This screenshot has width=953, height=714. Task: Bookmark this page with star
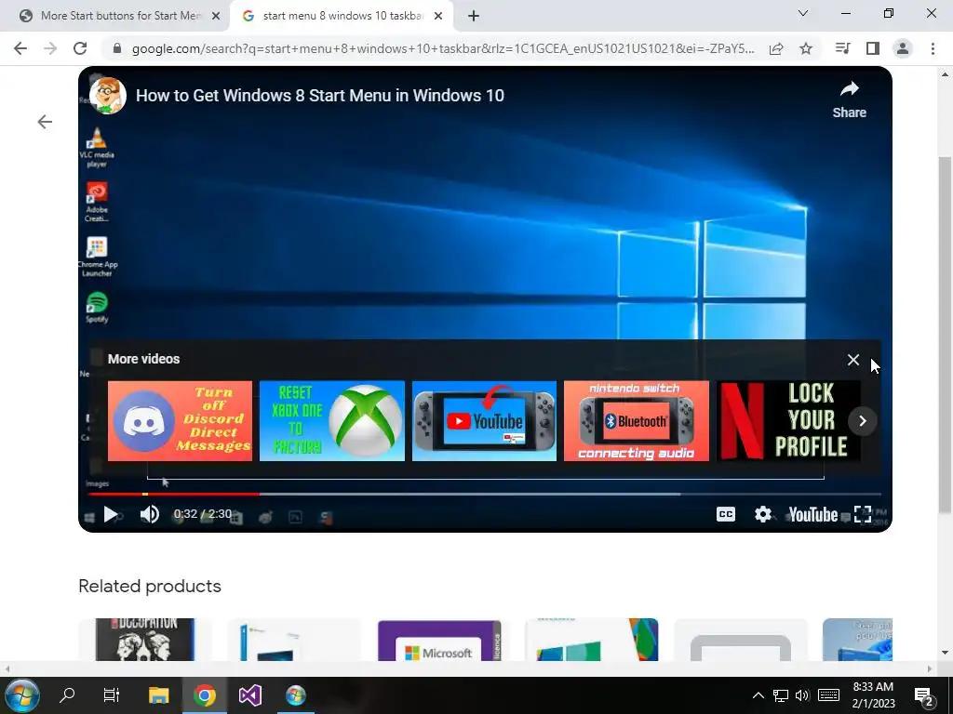click(806, 48)
